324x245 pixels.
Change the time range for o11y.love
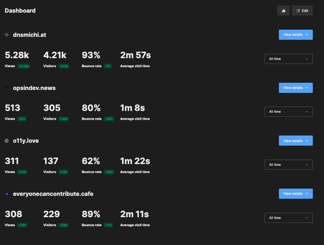click(288, 165)
